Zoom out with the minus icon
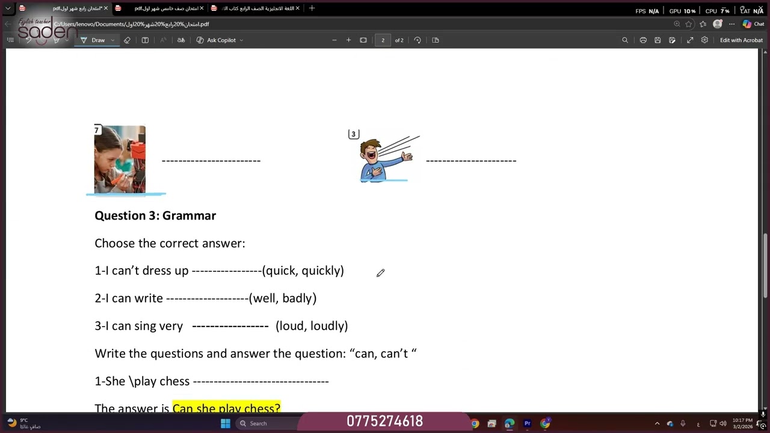 click(334, 40)
